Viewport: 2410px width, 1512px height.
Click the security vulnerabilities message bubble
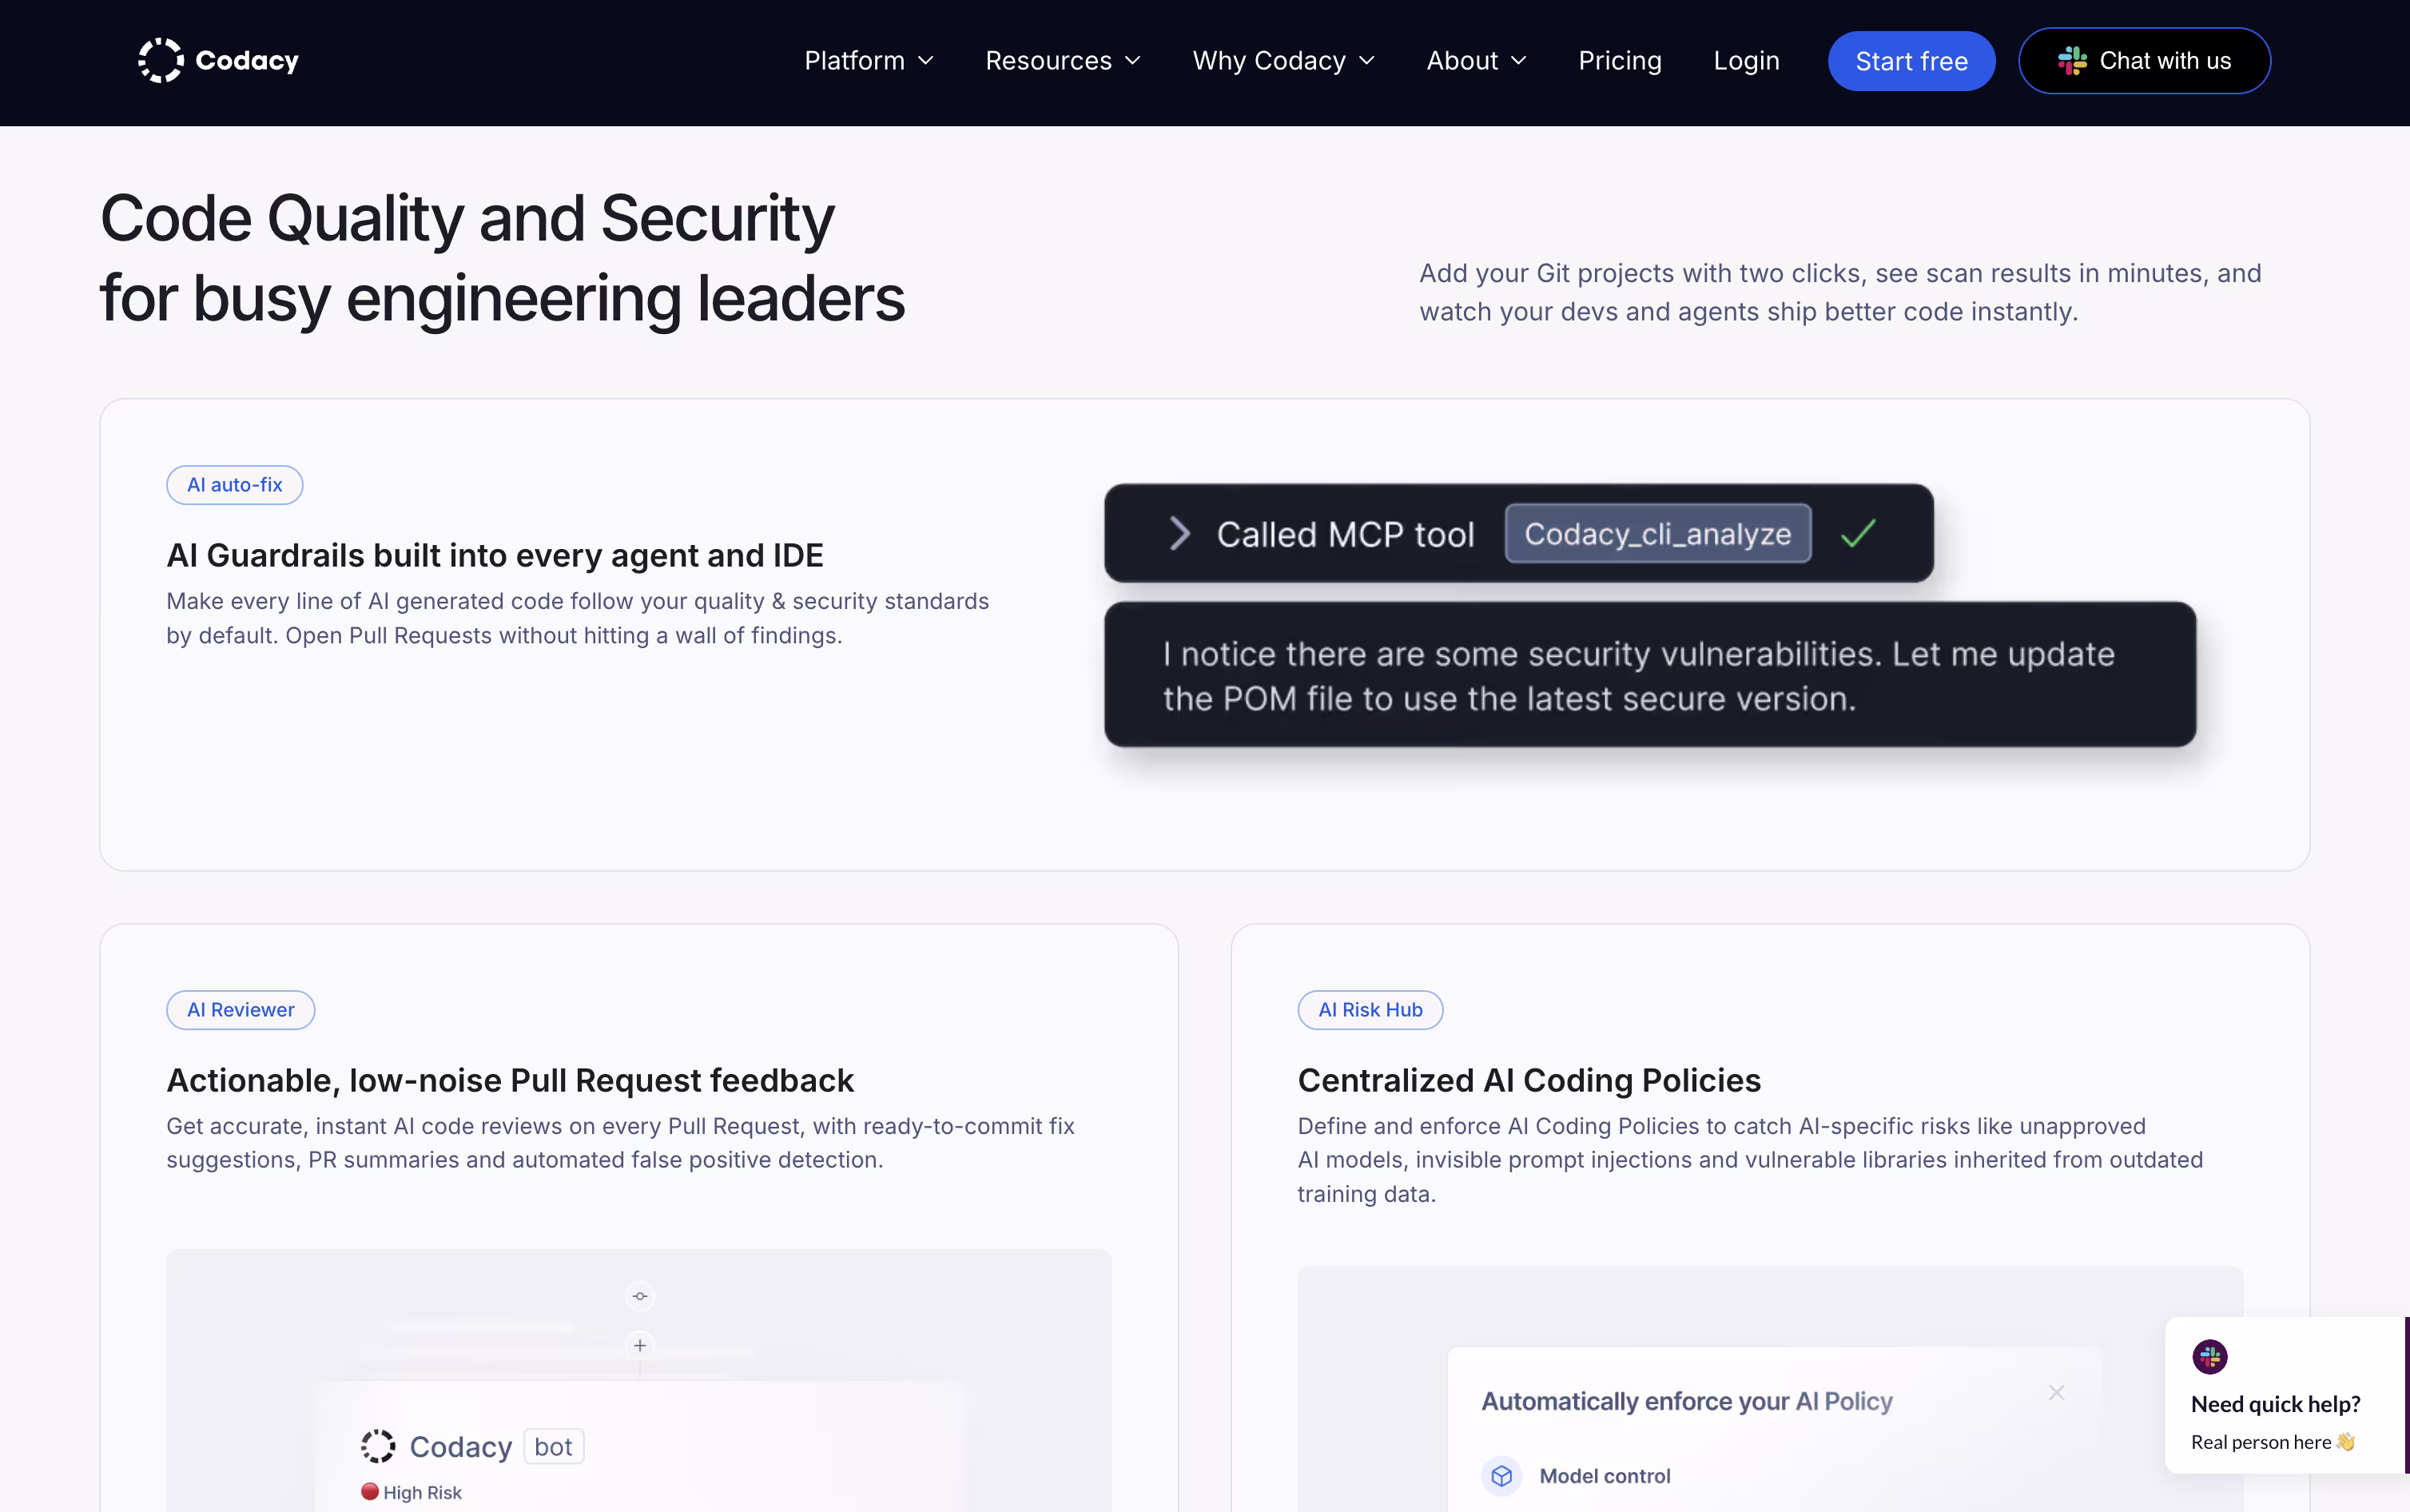coord(1650,675)
